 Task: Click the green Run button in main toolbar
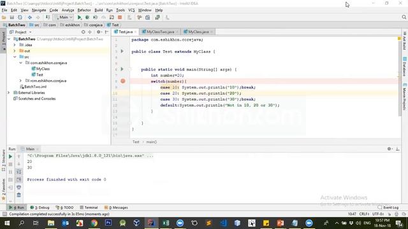coord(79,17)
